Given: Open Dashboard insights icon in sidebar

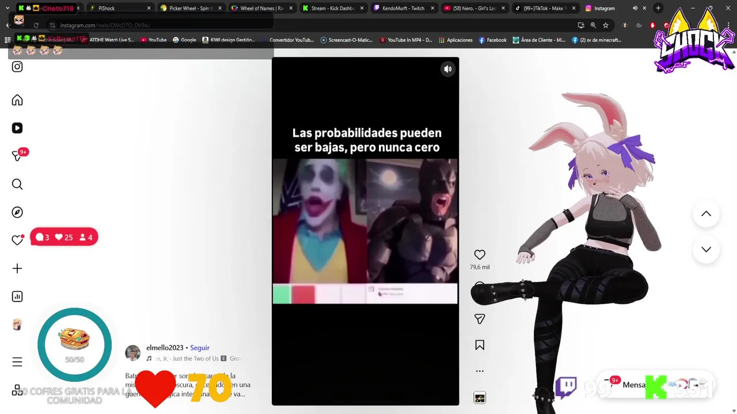Looking at the screenshot, I should click(x=17, y=297).
